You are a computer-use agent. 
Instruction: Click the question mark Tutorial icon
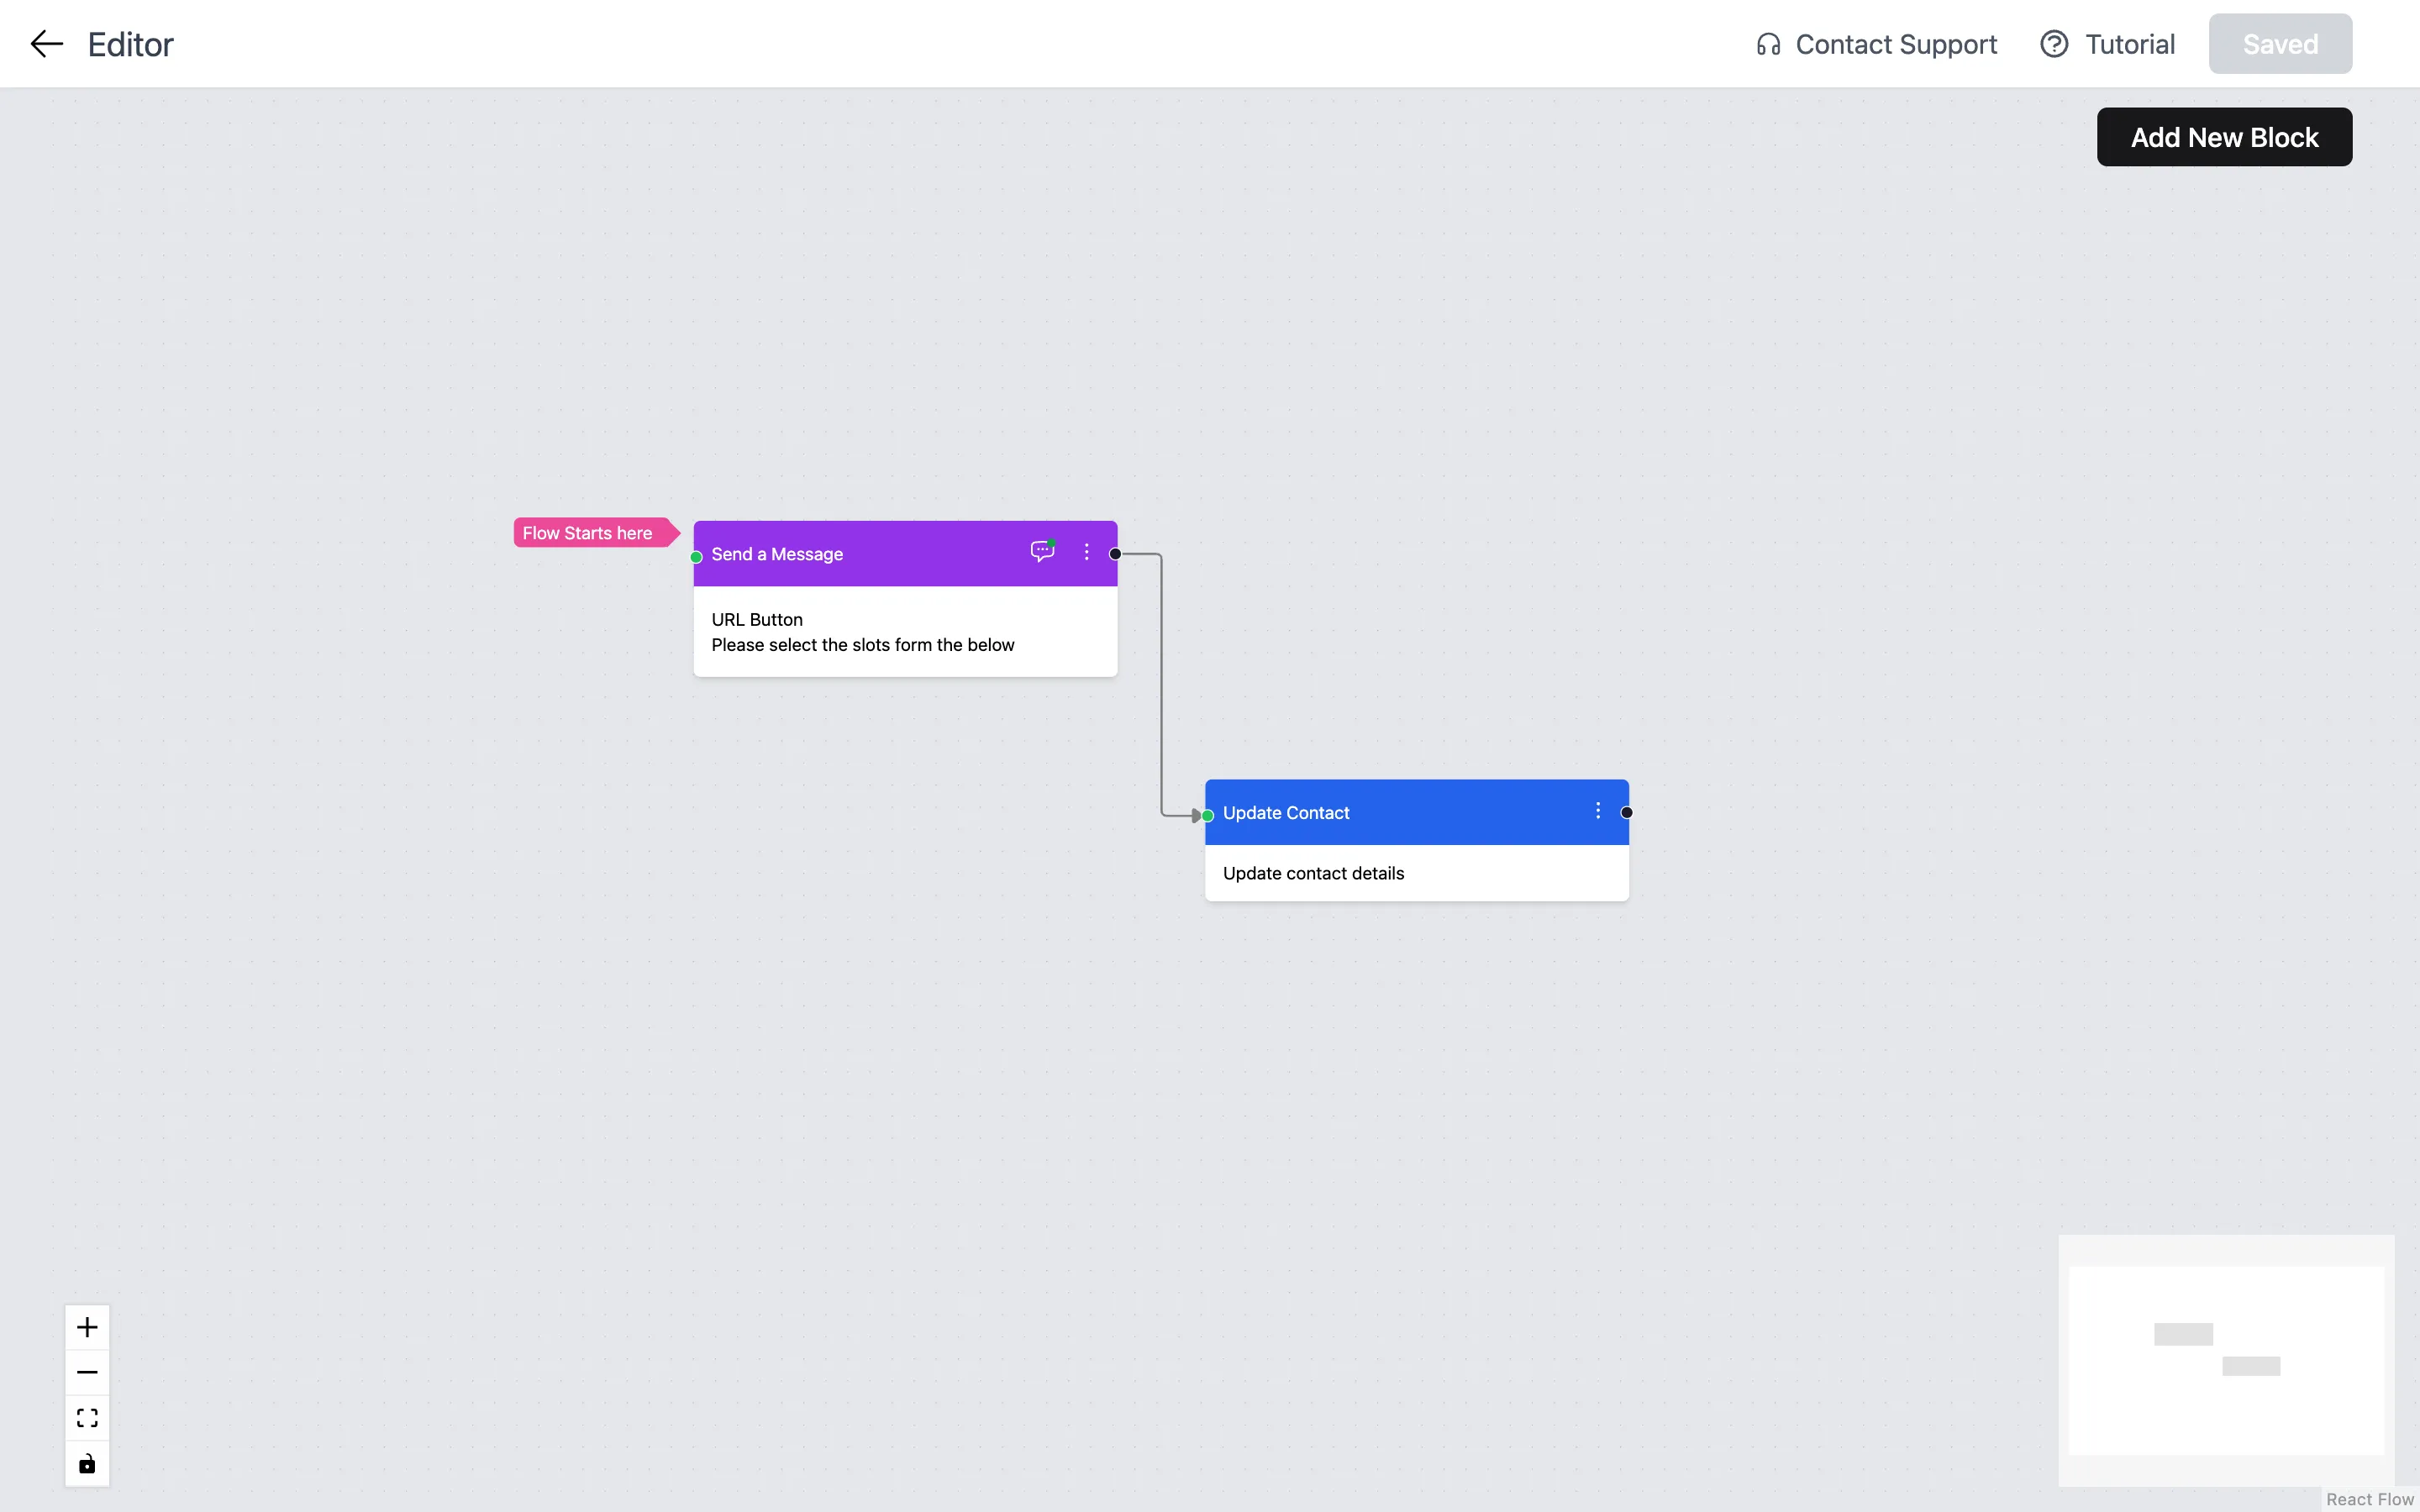[2054, 44]
